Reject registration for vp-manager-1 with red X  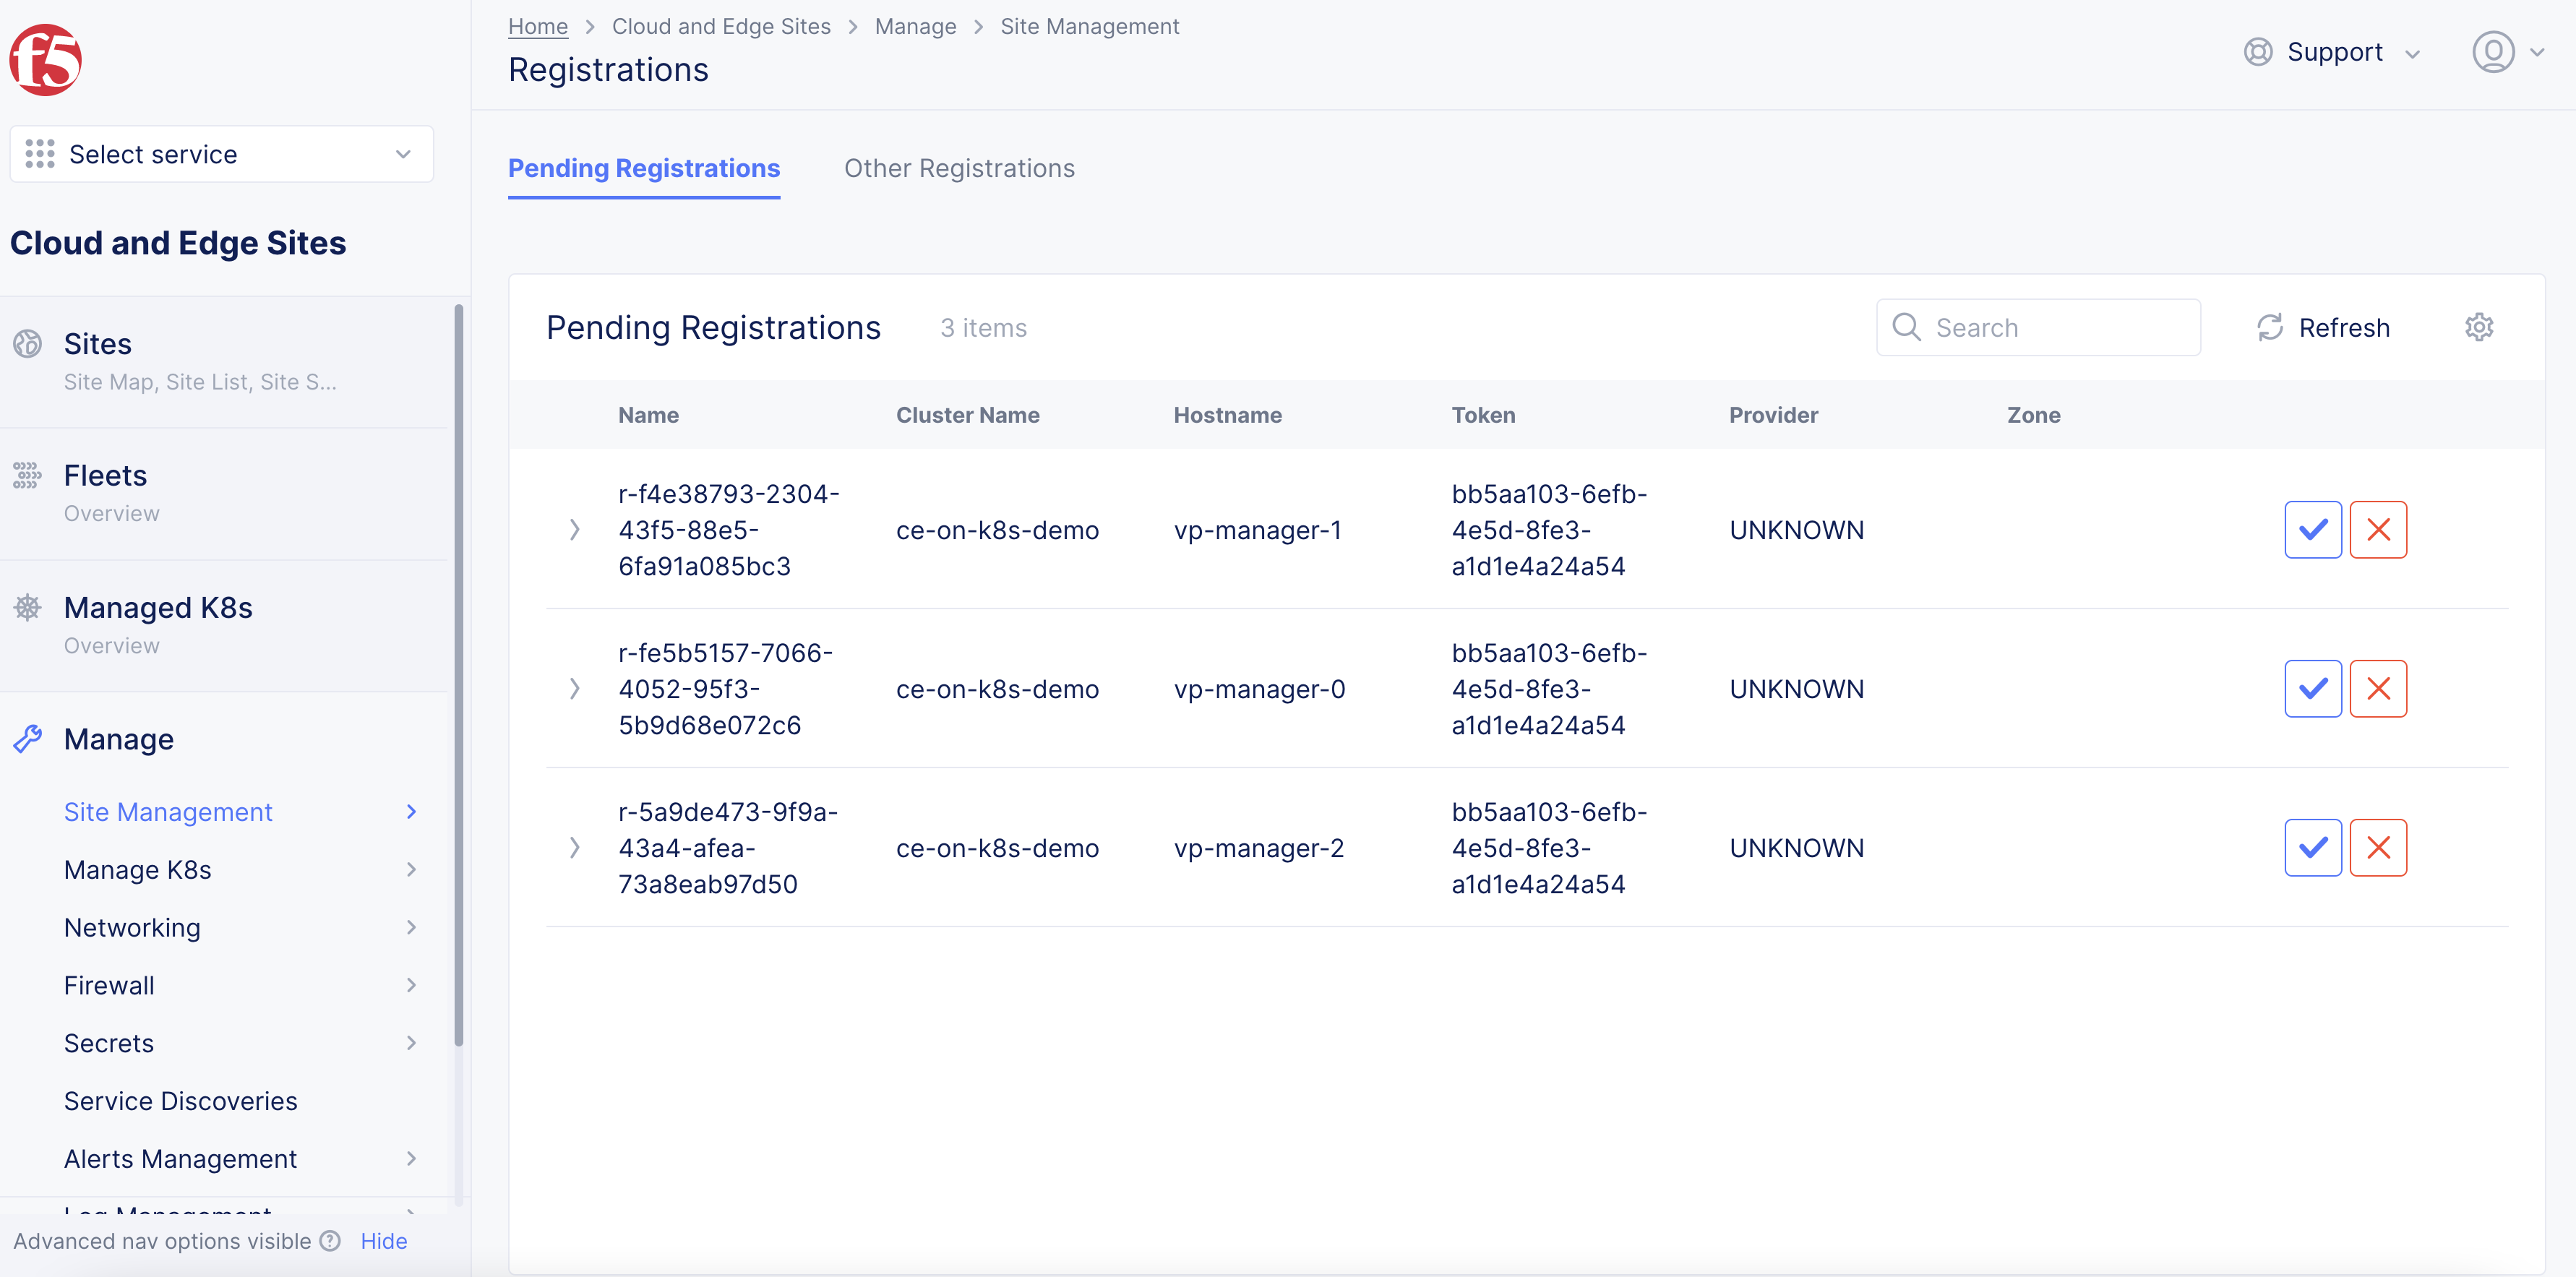[x=2377, y=530]
